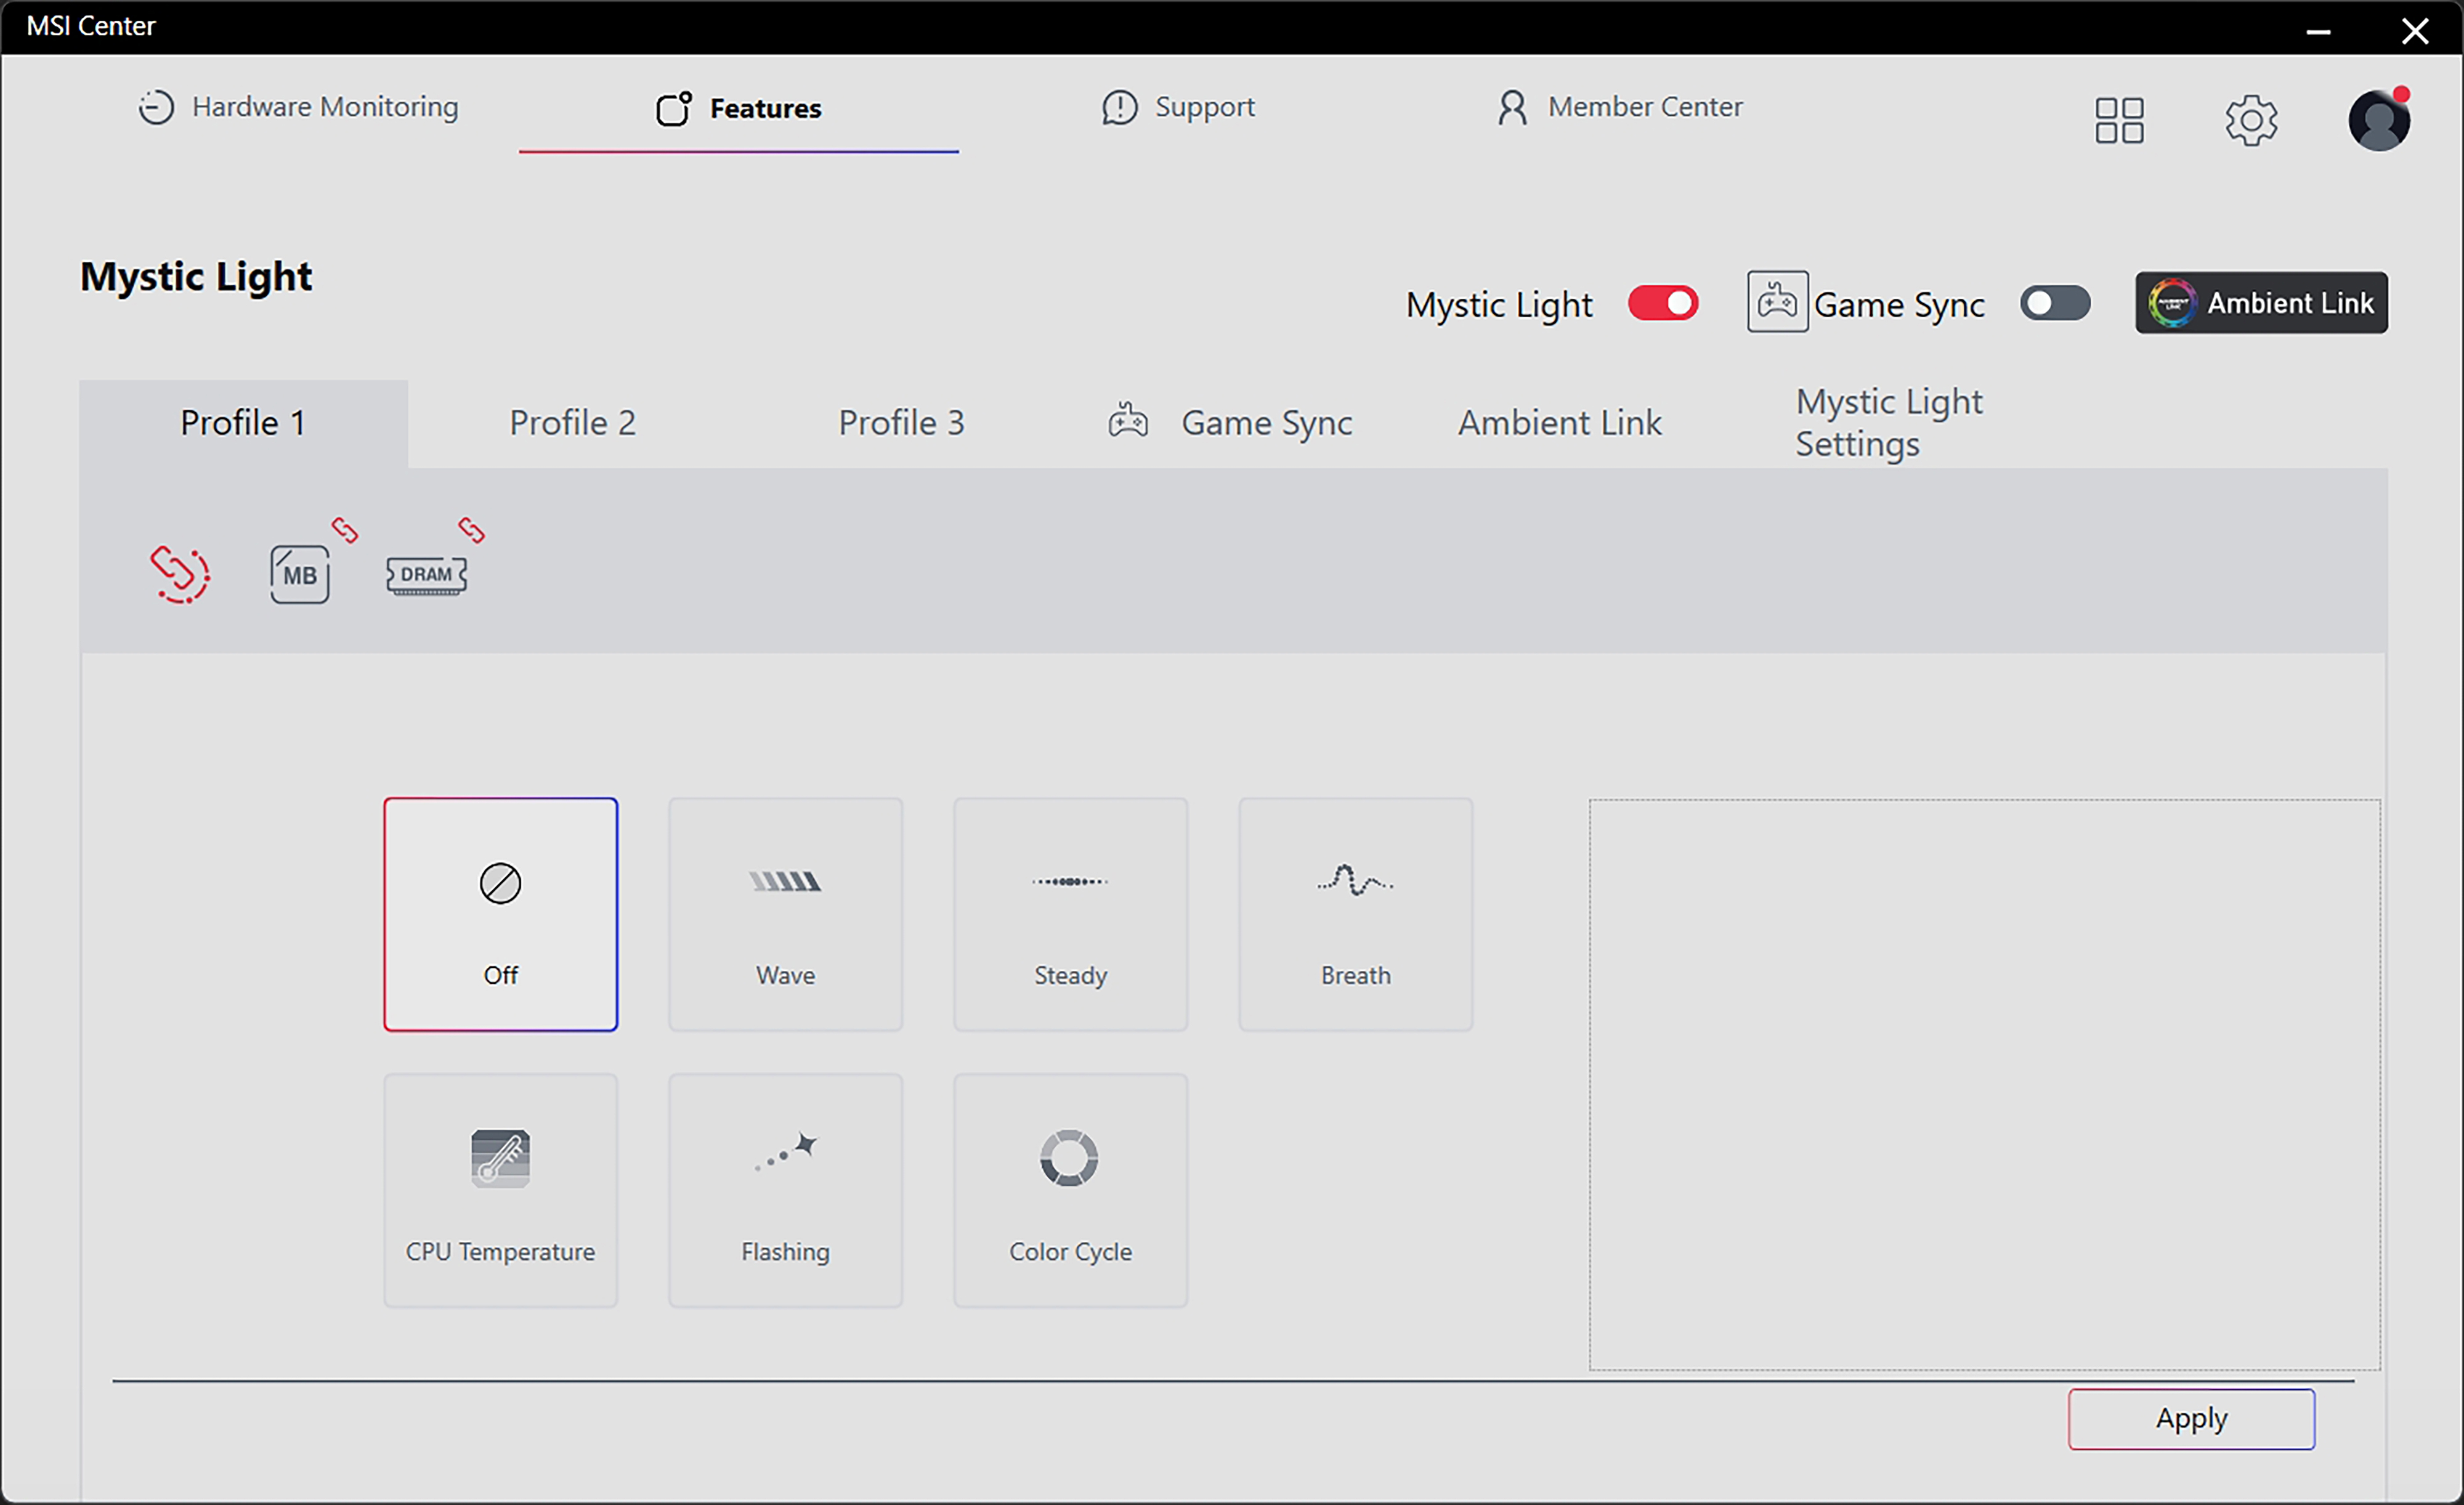This screenshot has height=1505, width=2464.
Task: Select the Flashing lighting effect
Action: click(785, 1190)
